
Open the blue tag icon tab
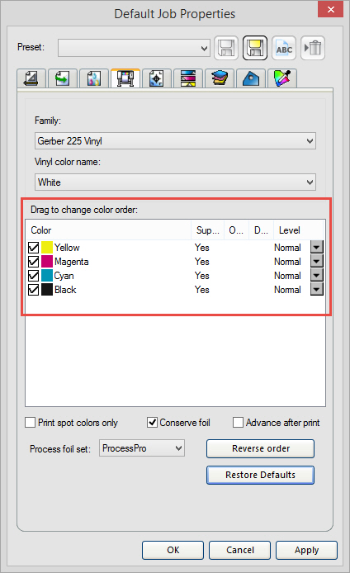pyautogui.click(x=251, y=78)
